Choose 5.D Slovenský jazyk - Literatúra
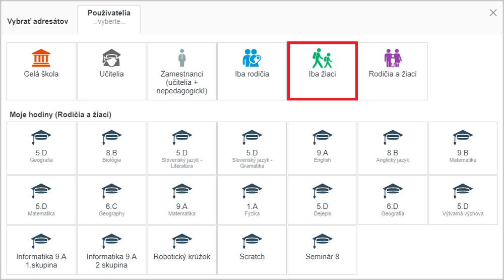The height and width of the screenshot is (280, 504). pyautogui.click(x=182, y=148)
